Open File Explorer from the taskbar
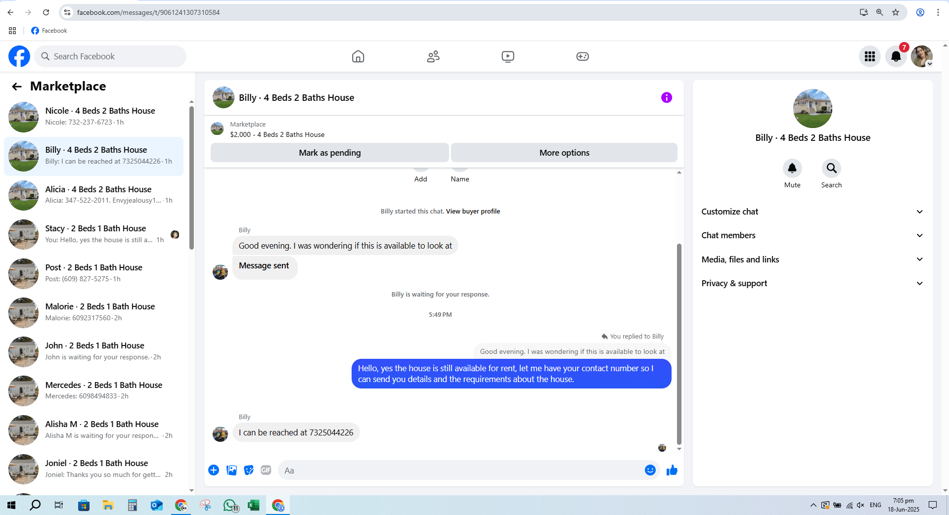949x515 pixels. pyautogui.click(x=108, y=505)
